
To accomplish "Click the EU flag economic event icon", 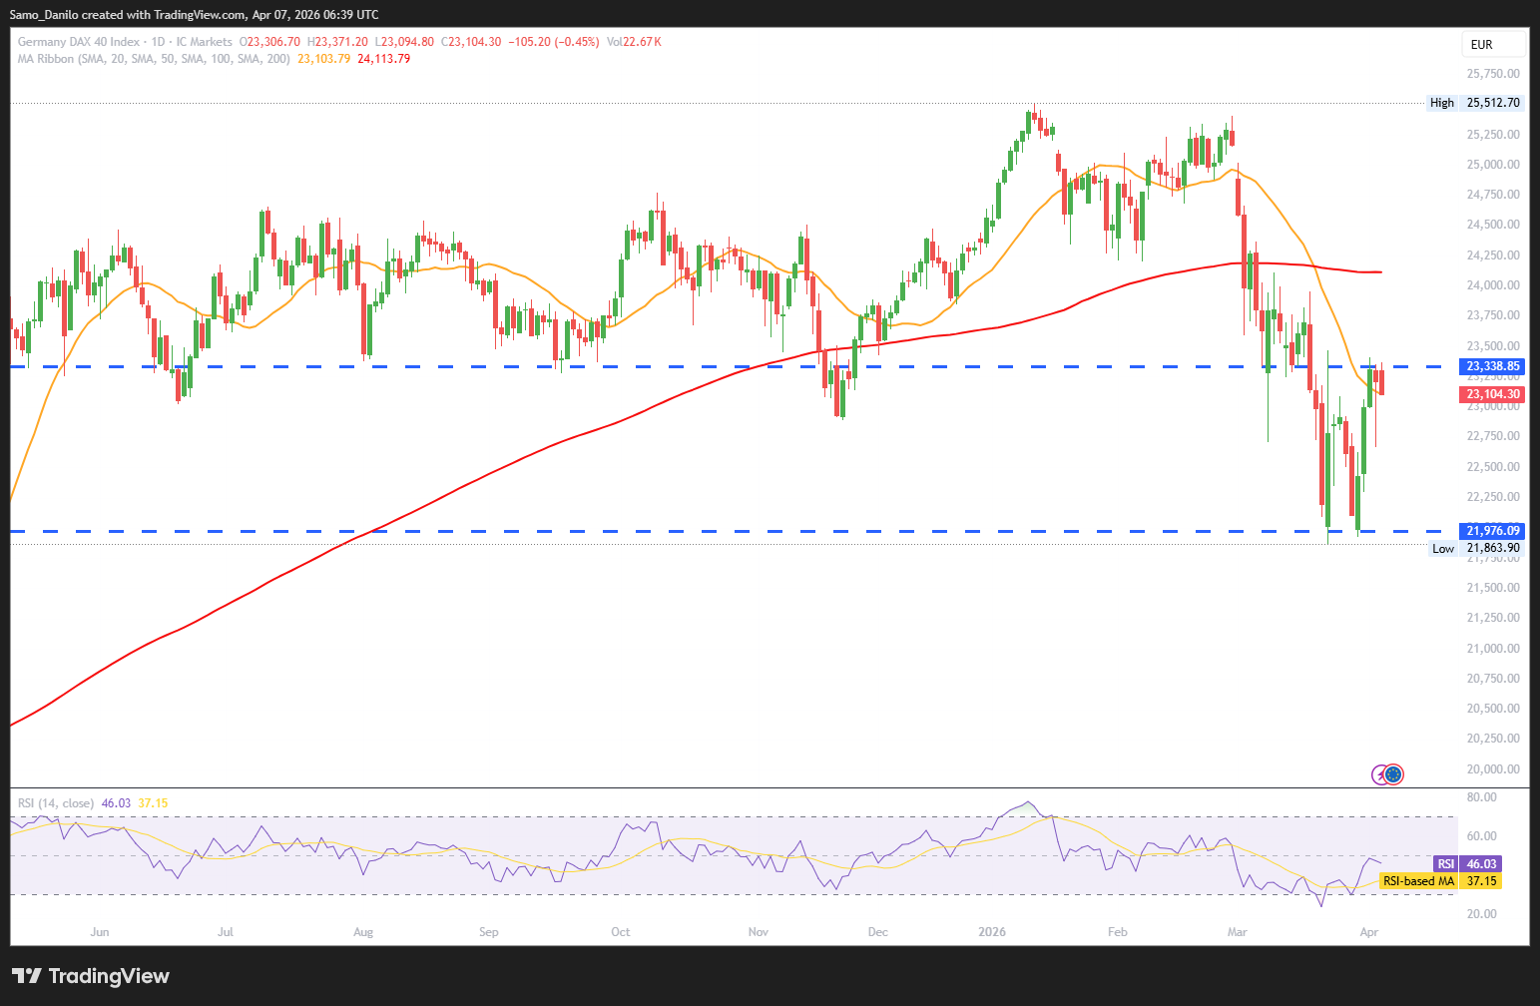I will (x=1394, y=773).
